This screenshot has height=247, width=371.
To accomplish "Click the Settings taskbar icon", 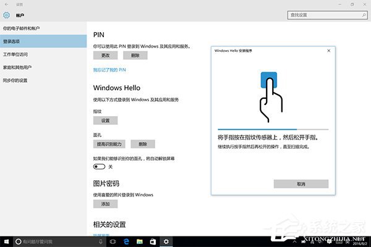I will coord(166,241).
